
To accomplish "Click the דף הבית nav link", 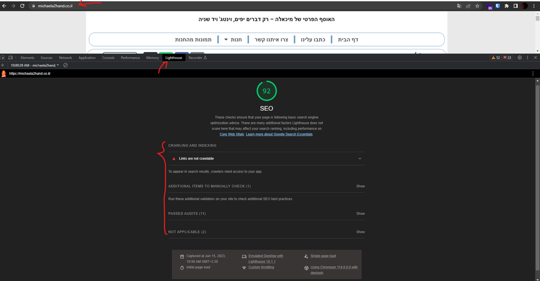I will pos(348,40).
